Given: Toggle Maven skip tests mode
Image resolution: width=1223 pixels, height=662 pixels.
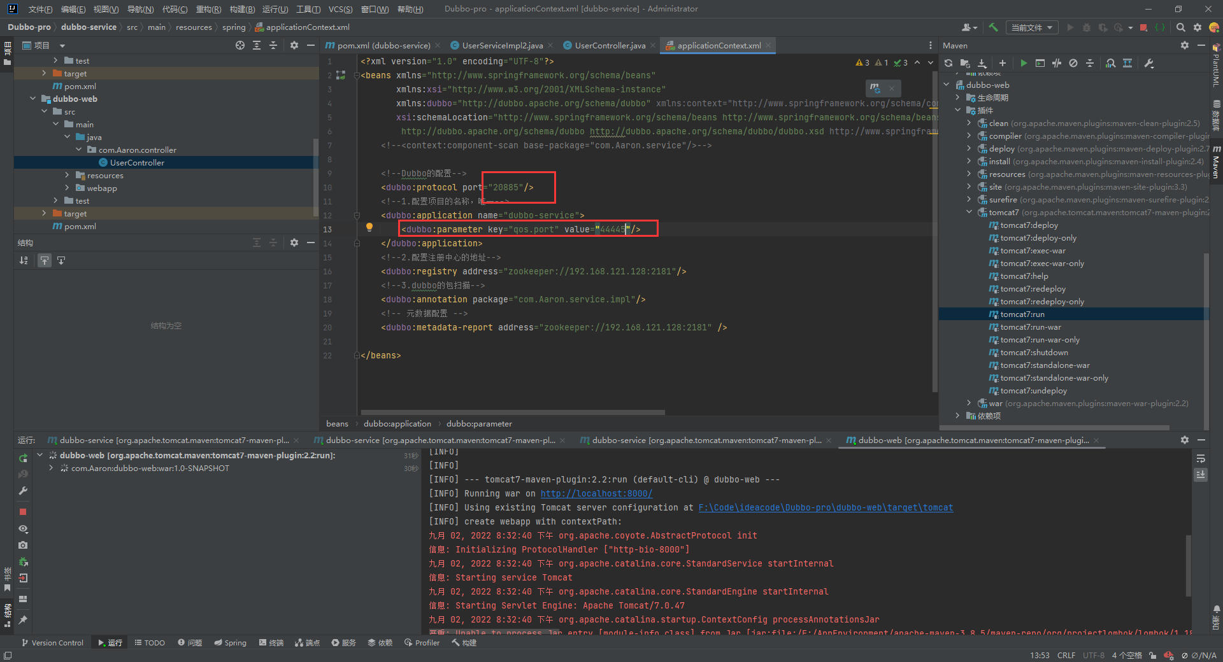Looking at the screenshot, I should [x=1073, y=63].
